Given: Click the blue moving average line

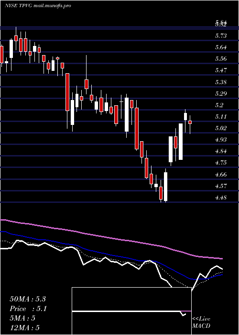Looking at the screenshot, I should pos(111,255).
